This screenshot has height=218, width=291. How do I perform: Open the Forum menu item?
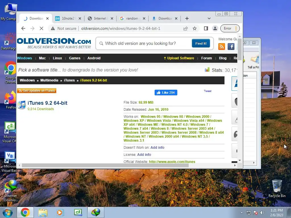(206, 58)
